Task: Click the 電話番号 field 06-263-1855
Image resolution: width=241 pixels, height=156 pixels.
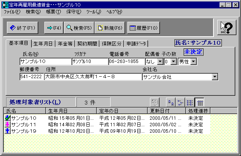Action: [x=127, y=61]
